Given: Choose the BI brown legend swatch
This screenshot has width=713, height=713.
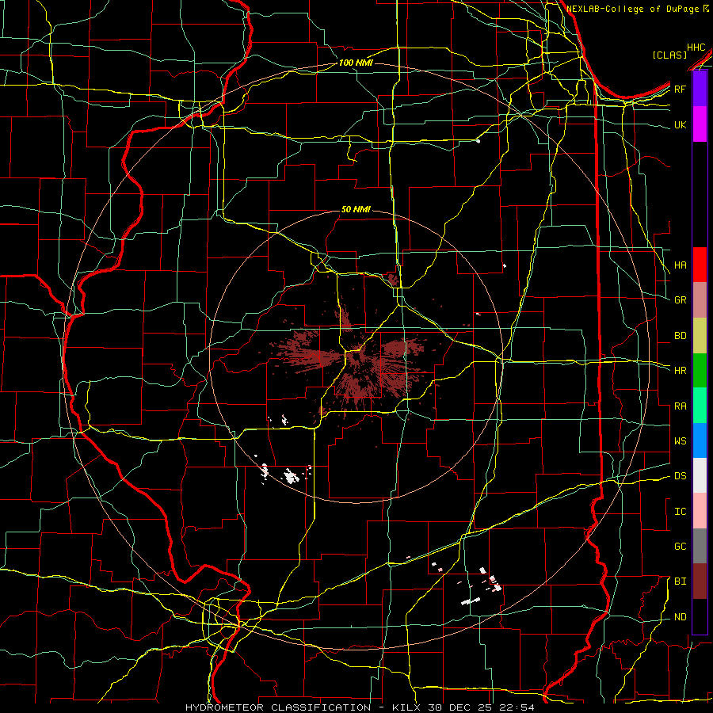Looking at the screenshot, I should click(x=700, y=581).
